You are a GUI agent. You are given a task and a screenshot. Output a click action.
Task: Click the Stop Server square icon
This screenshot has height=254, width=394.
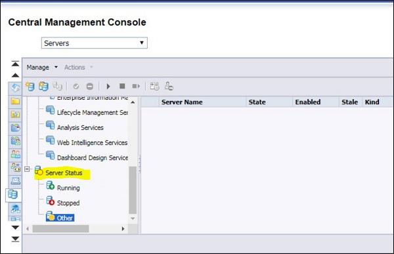122,86
